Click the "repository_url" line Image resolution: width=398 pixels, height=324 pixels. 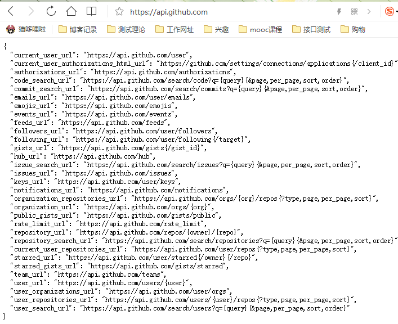click(x=127, y=232)
